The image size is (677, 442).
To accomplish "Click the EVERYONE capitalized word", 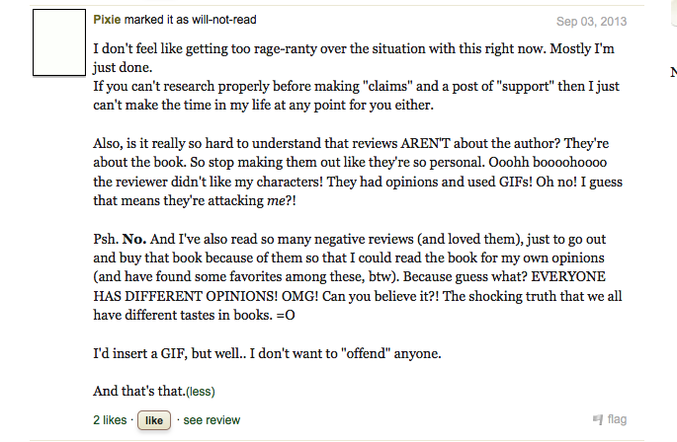I will (x=568, y=276).
